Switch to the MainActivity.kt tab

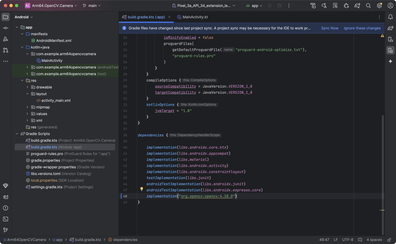click(195, 17)
